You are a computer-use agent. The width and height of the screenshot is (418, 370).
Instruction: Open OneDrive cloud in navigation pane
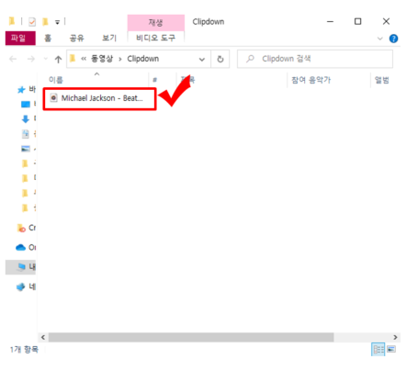(26, 247)
